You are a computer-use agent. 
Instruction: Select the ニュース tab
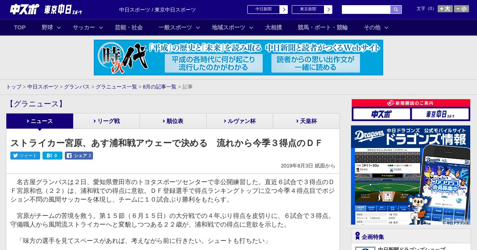(40, 121)
